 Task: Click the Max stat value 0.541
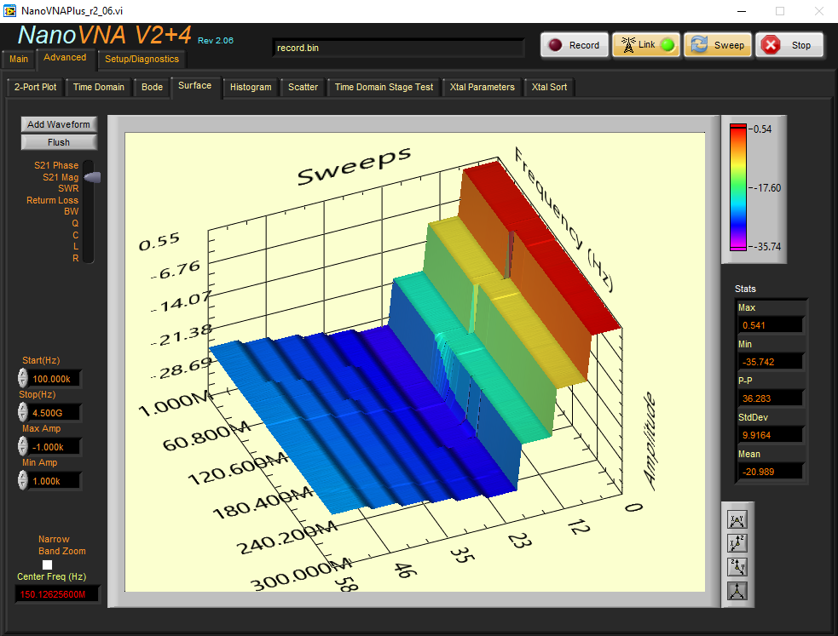[770, 325]
